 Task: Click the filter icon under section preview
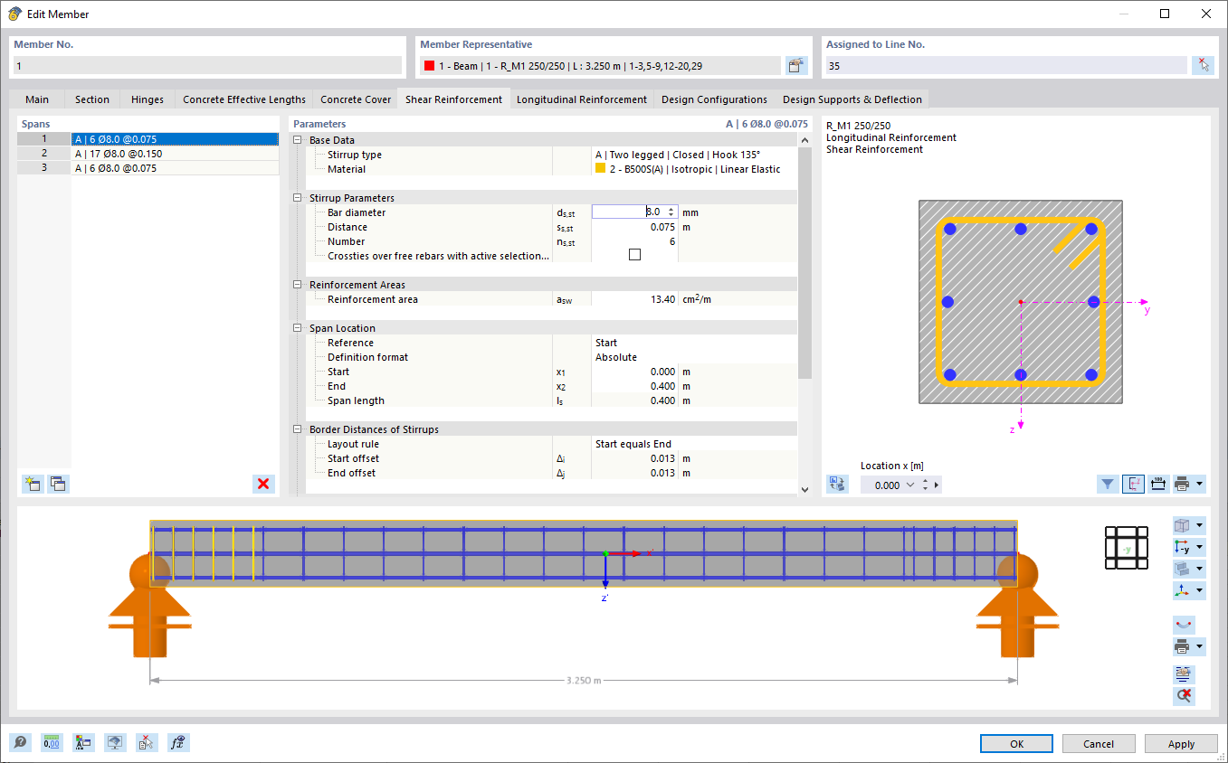[x=1108, y=484]
